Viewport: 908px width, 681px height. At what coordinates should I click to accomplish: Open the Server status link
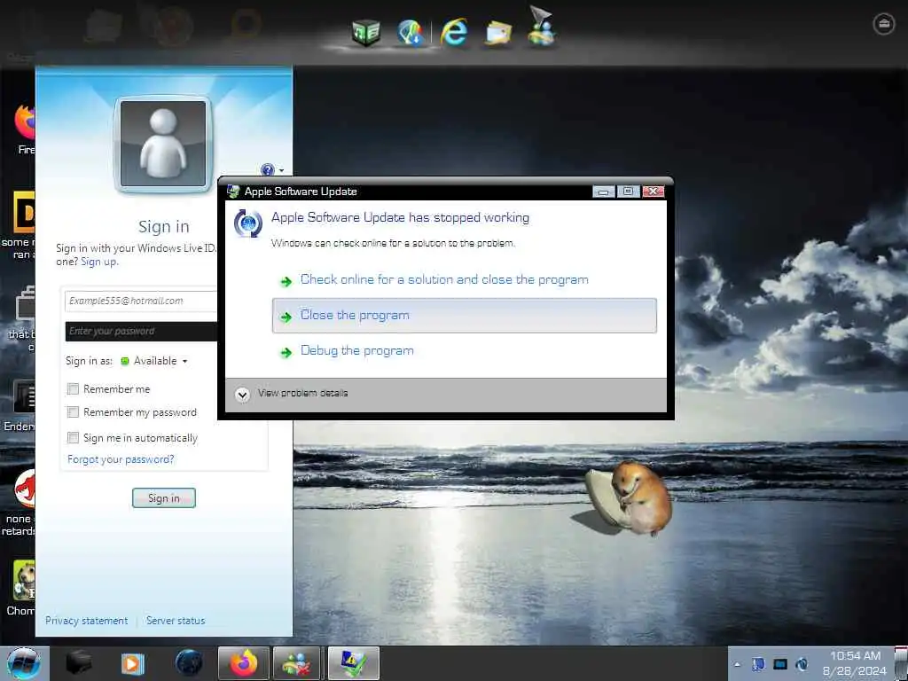point(176,621)
